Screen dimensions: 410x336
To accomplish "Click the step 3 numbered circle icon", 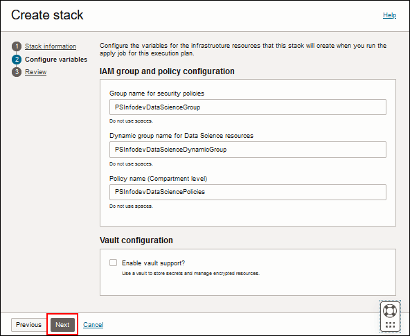I will (17, 72).
